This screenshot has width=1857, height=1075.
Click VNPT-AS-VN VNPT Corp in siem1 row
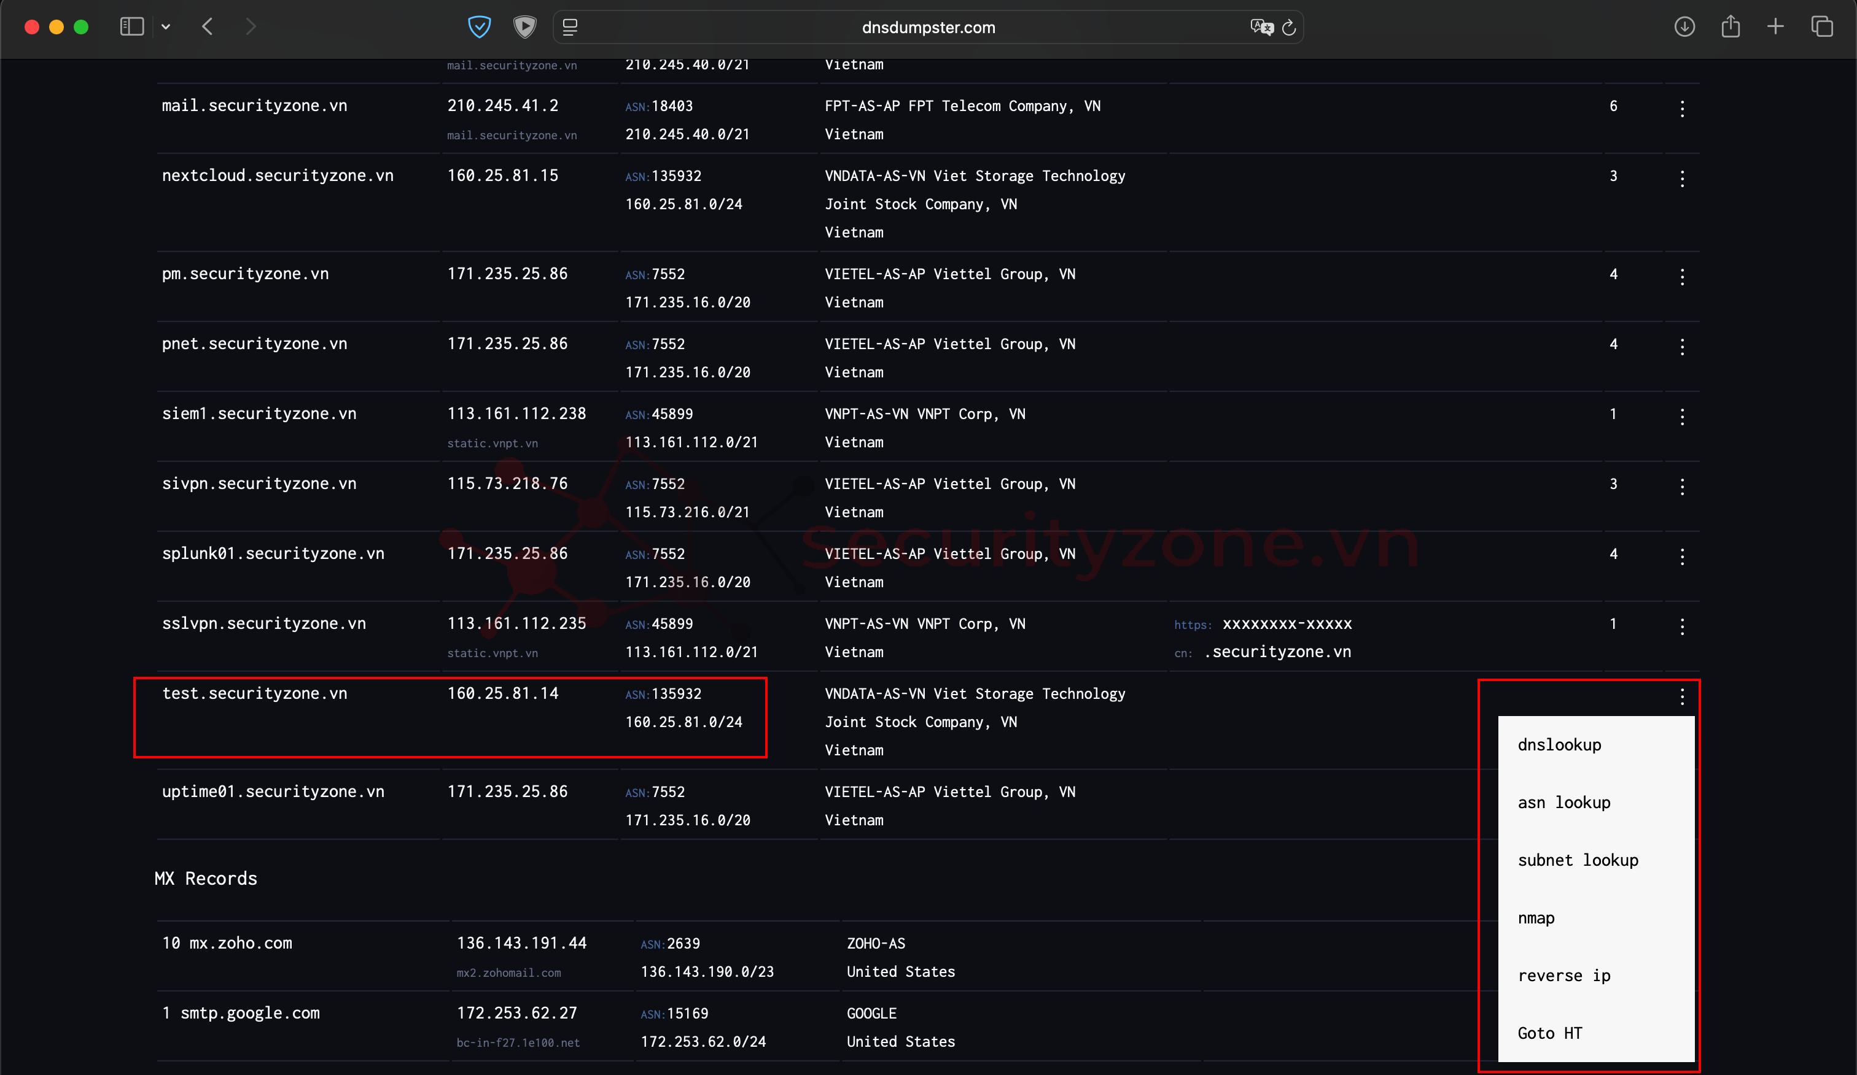click(925, 414)
